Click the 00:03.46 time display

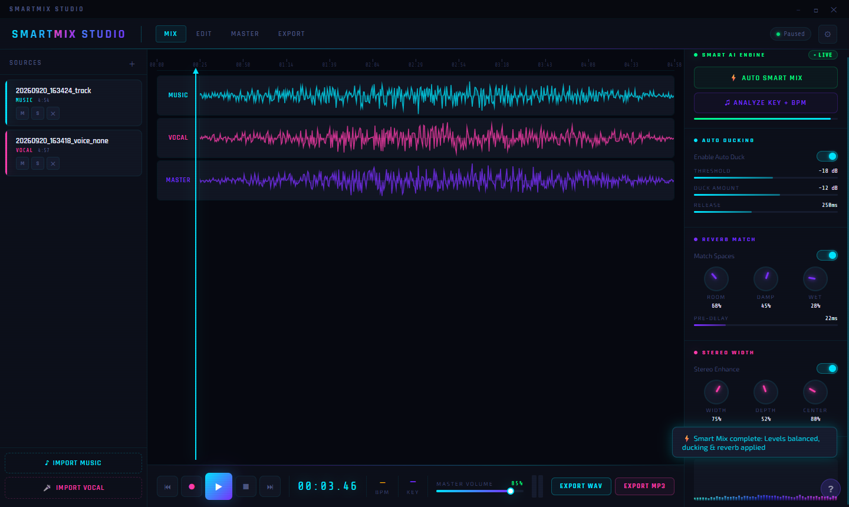pos(327,486)
